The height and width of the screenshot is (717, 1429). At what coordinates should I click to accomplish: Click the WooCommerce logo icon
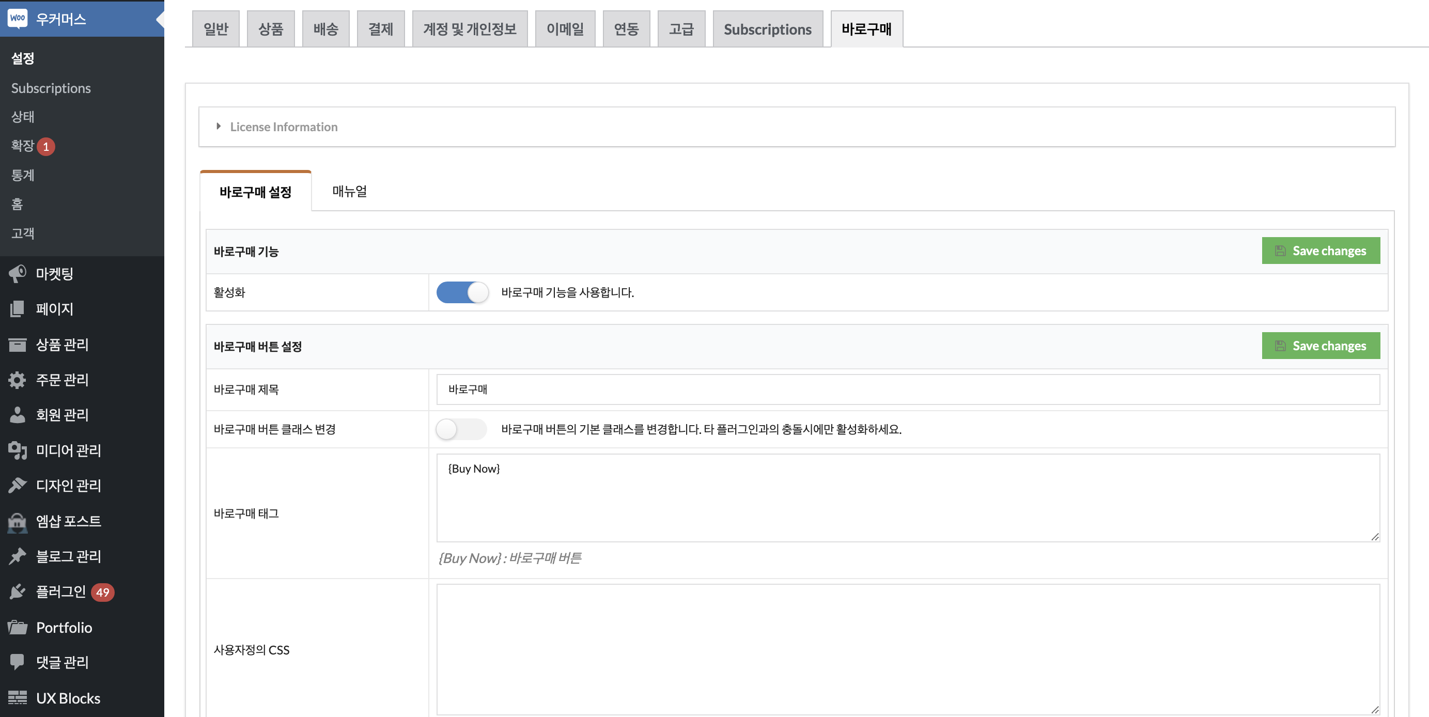pyautogui.click(x=17, y=18)
